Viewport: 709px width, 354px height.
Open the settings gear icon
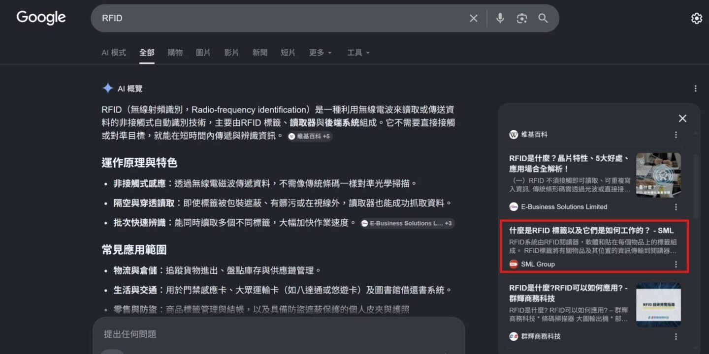tap(697, 18)
